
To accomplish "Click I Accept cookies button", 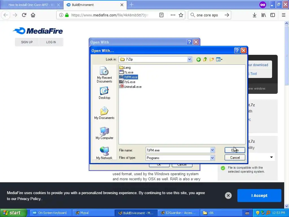I will point(259,196).
